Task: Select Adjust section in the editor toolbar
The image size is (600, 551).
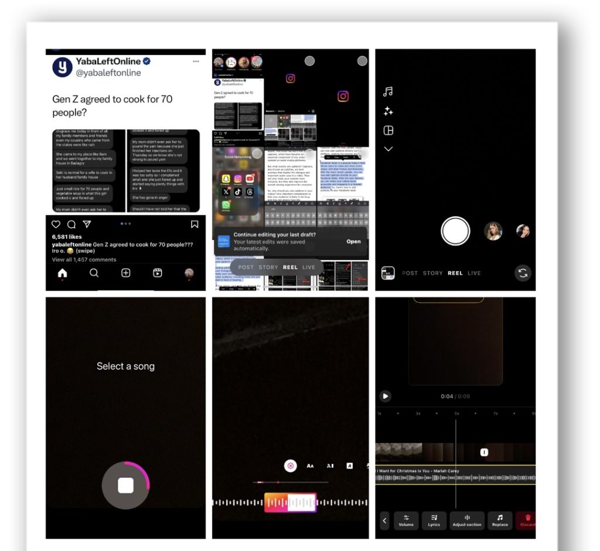Action: click(467, 520)
